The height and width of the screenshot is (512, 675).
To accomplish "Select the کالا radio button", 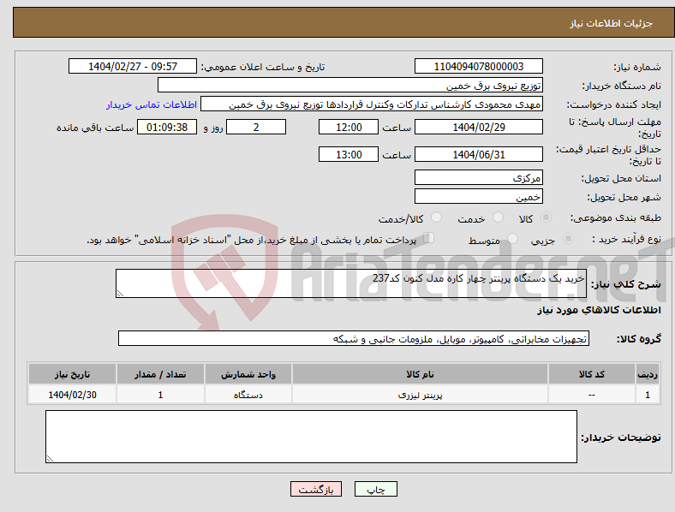I will pos(546,217).
